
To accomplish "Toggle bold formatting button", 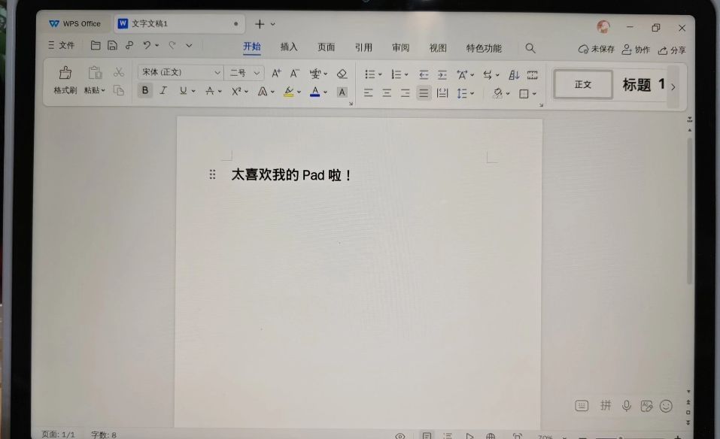I will coord(144,91).
